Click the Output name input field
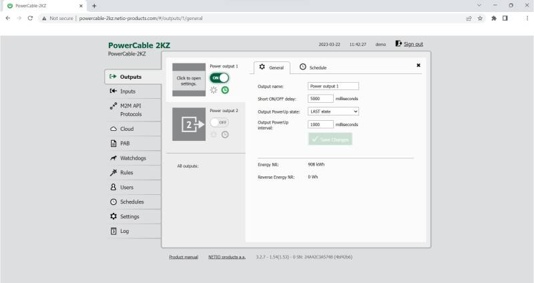 333,86
